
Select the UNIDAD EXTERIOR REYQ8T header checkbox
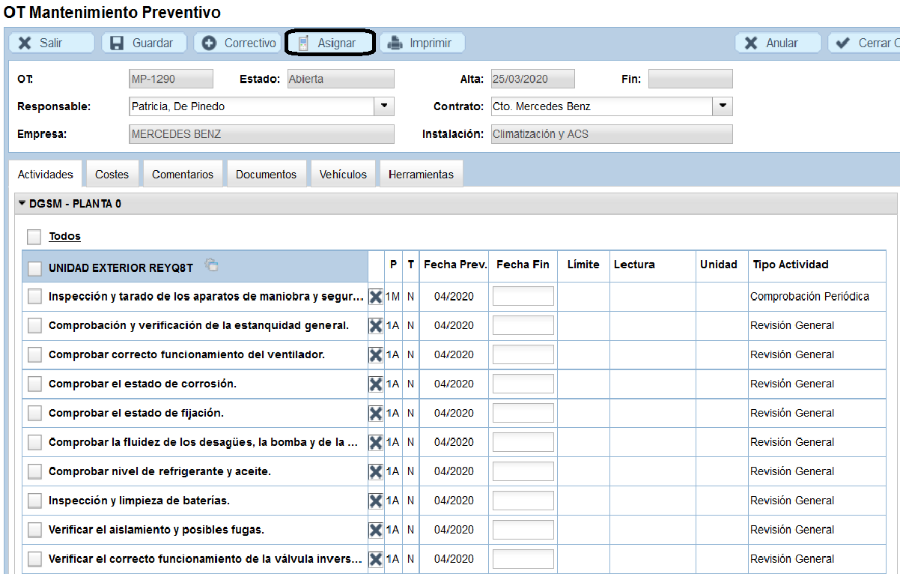click(x=34, y=268)
